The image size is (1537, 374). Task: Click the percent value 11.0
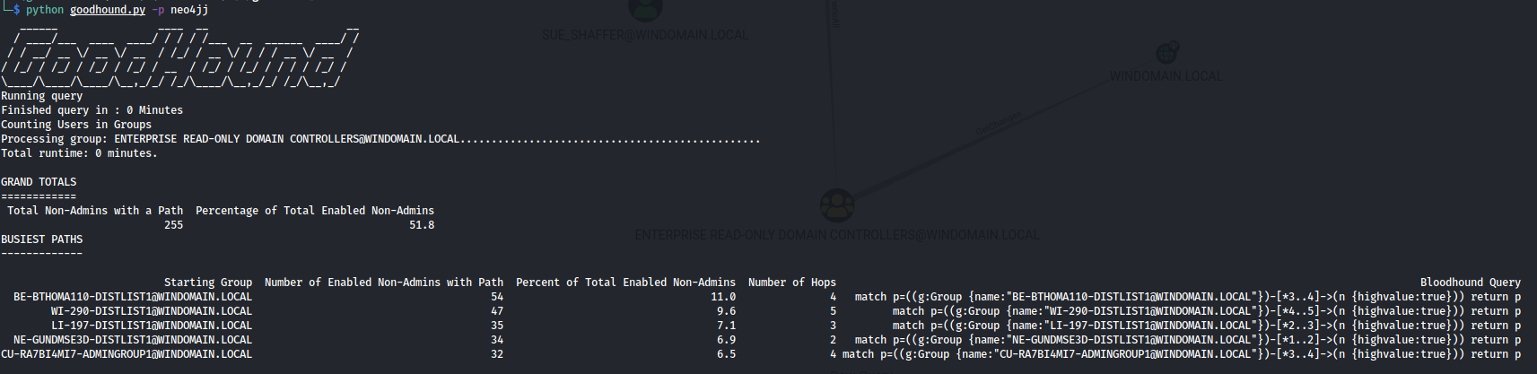(723, 297)
